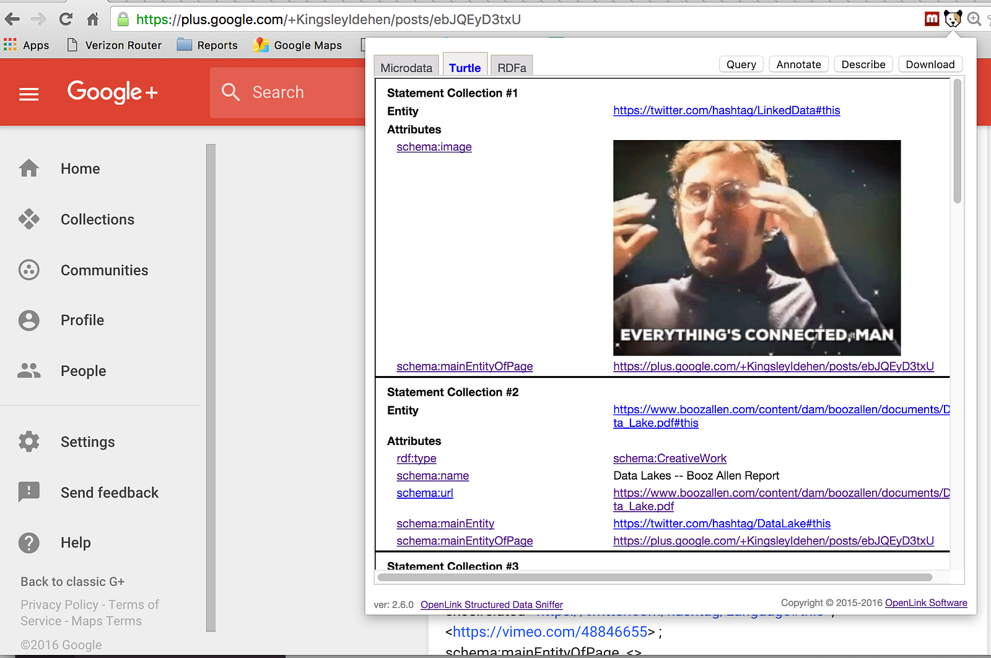
Task: Click the Send feedback icon
Action: pos(29,493)
